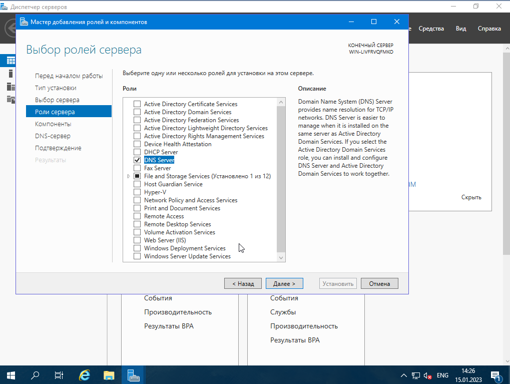510x384 pixels.
Task: Open the Средства menu
Action: coord(431,29)
